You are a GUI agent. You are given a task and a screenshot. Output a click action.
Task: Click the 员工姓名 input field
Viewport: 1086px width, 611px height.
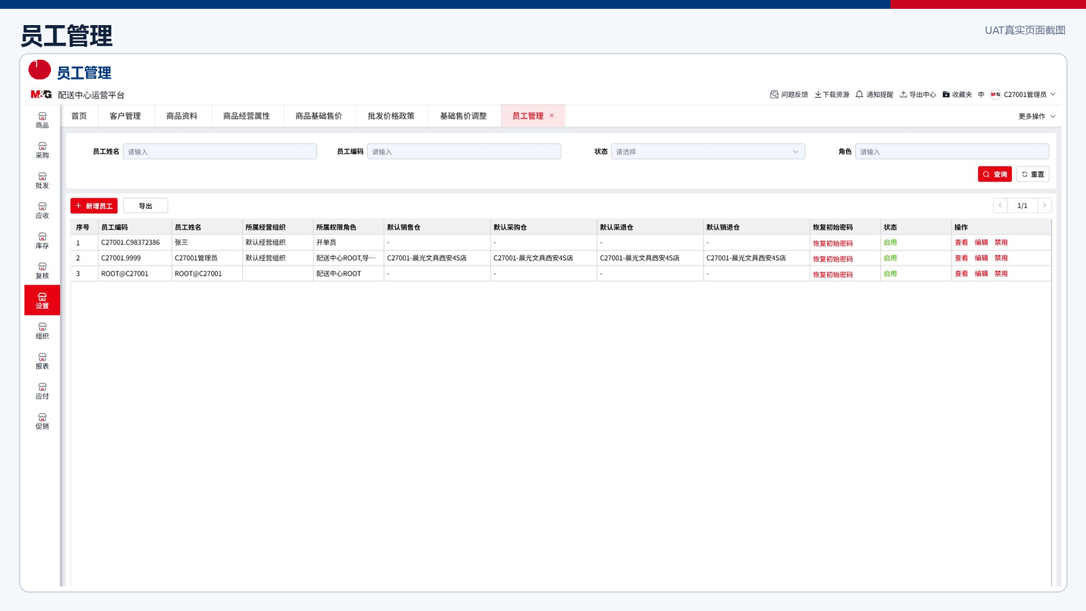220,151
